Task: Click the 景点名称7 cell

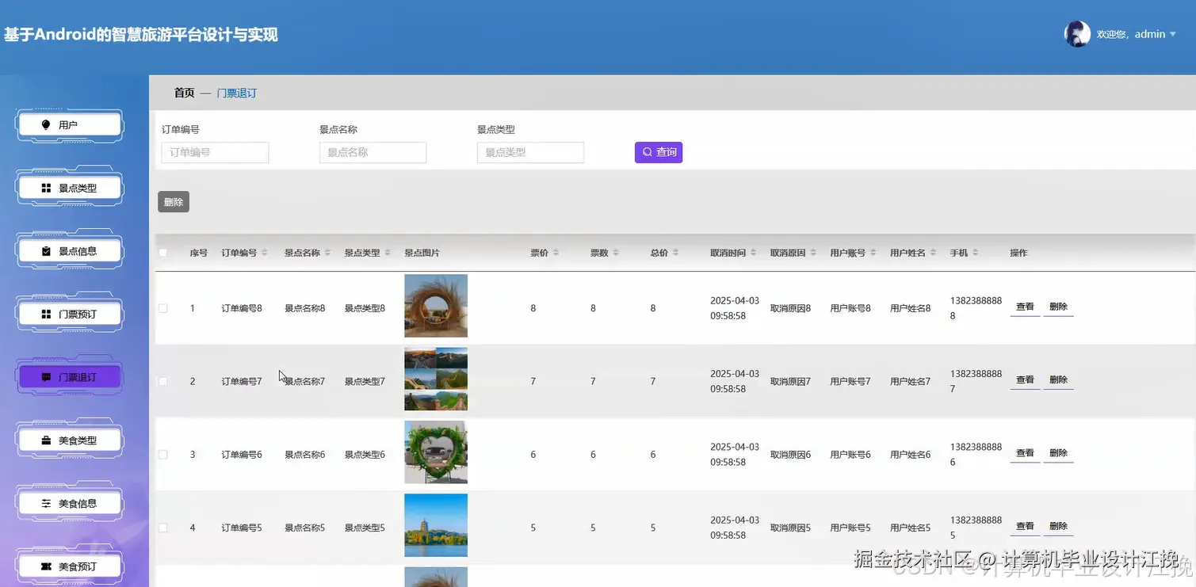Action: 305,381
